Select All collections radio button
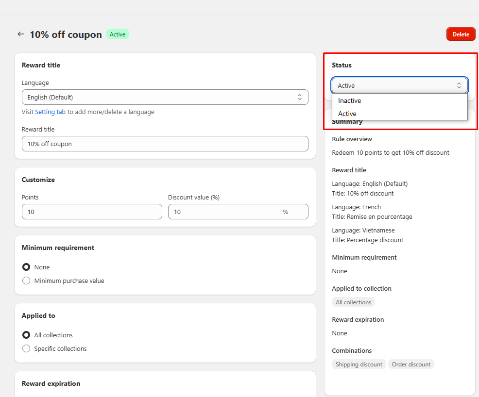The height and width of the screenshot is (397, 479). 26,335
